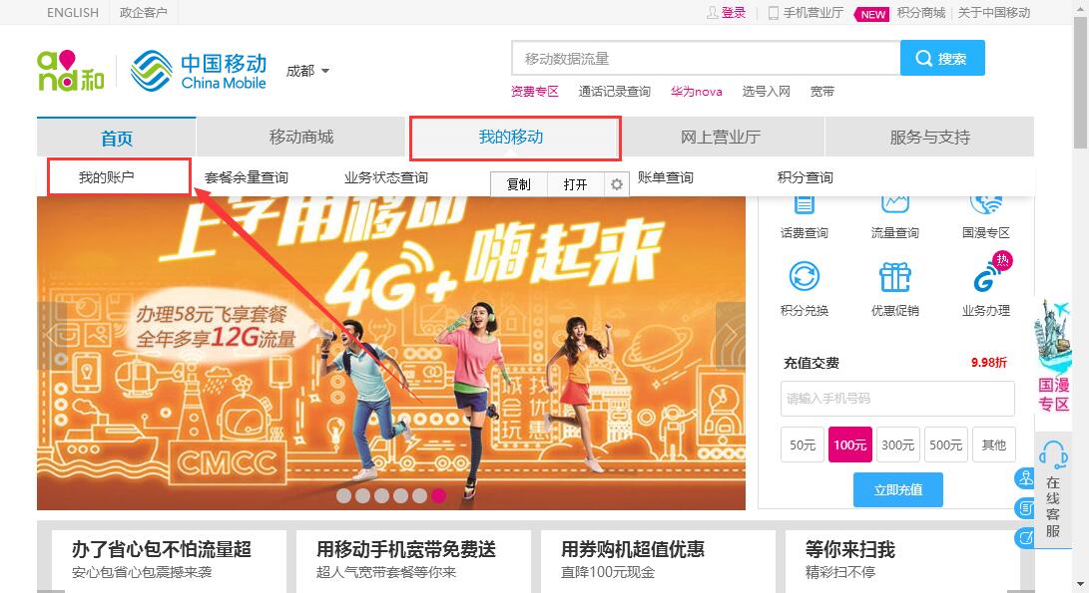Select 账单查询 submenu item
Image resolution: width=1089 pixels, height=593 pixels.
pos(666,177)
